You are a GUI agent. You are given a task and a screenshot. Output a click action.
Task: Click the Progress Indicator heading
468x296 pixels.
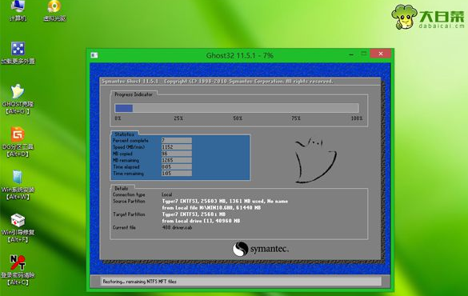point(134,94)
